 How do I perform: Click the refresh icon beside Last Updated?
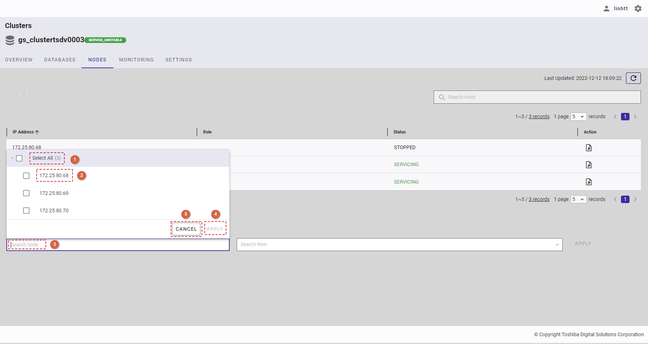click(633, 78)
